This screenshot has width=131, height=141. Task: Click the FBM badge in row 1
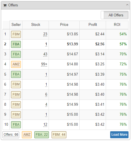coord(16,34)
